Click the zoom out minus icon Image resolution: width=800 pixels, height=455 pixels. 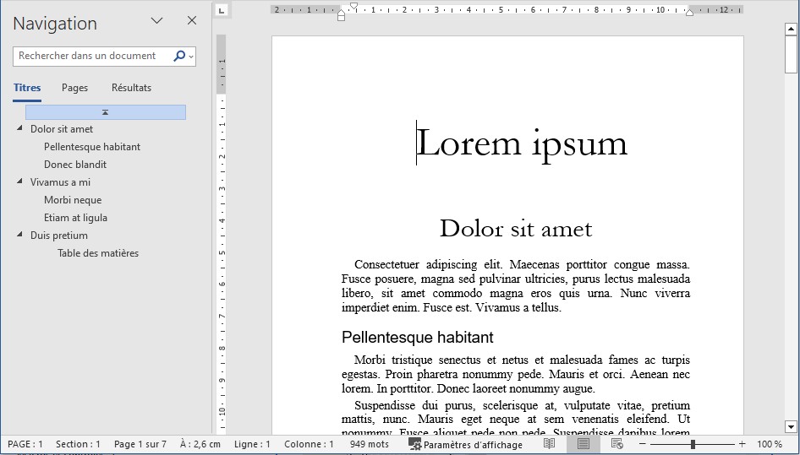coord(643,444)
